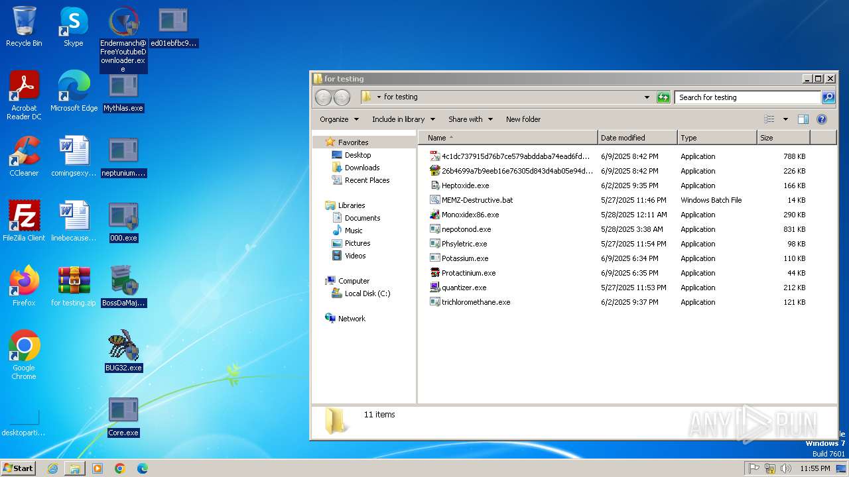849x477 pixels.
Task: Open the Recycle Bin desktop icon
Action: click(x=24, y=26)
